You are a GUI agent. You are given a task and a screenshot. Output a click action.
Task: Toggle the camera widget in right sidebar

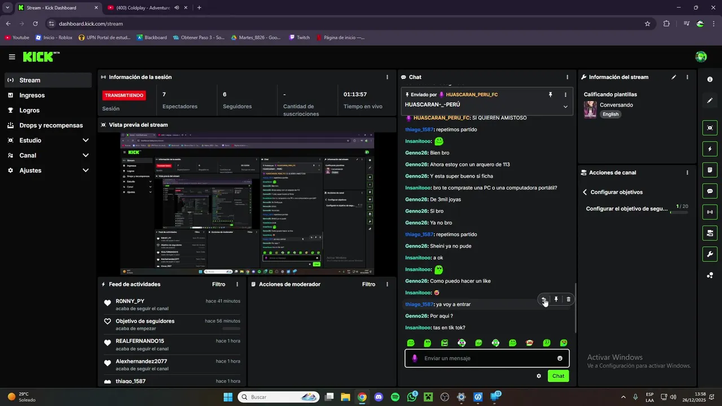[710, 233]
